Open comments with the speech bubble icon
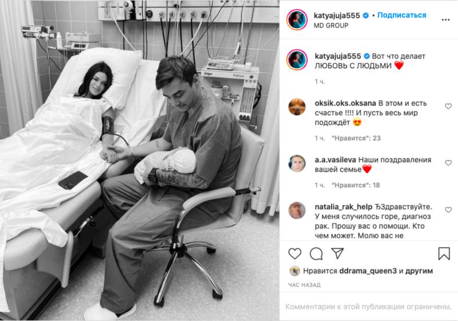 pos(316,254)
